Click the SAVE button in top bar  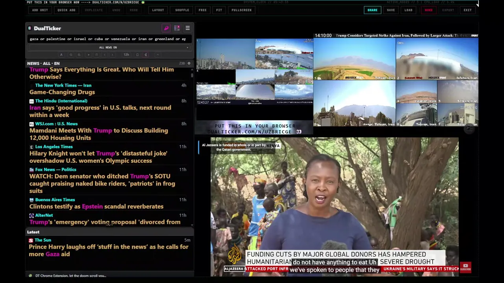[391, 10]
